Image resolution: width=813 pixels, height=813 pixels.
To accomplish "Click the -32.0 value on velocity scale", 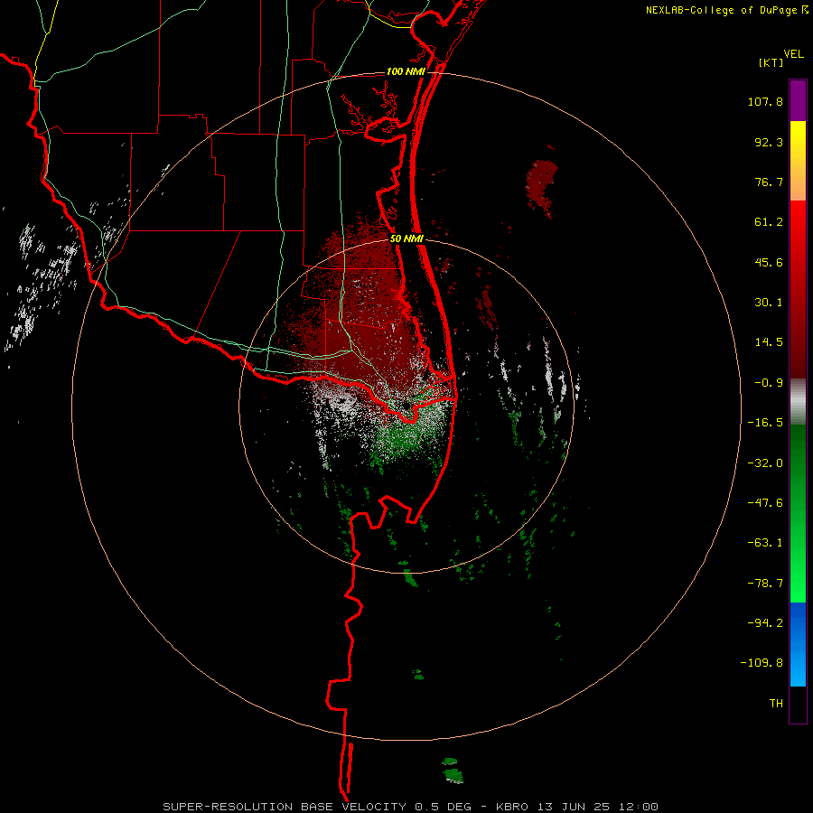I will pos(765,463).
